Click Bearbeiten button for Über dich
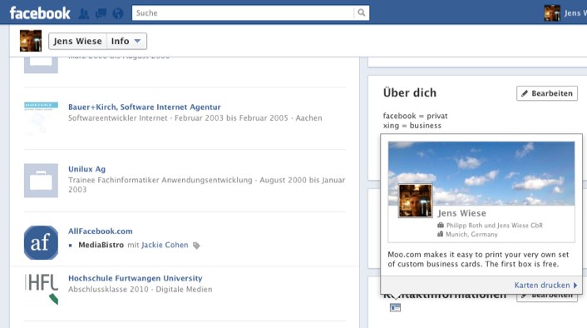 point(547,93)
